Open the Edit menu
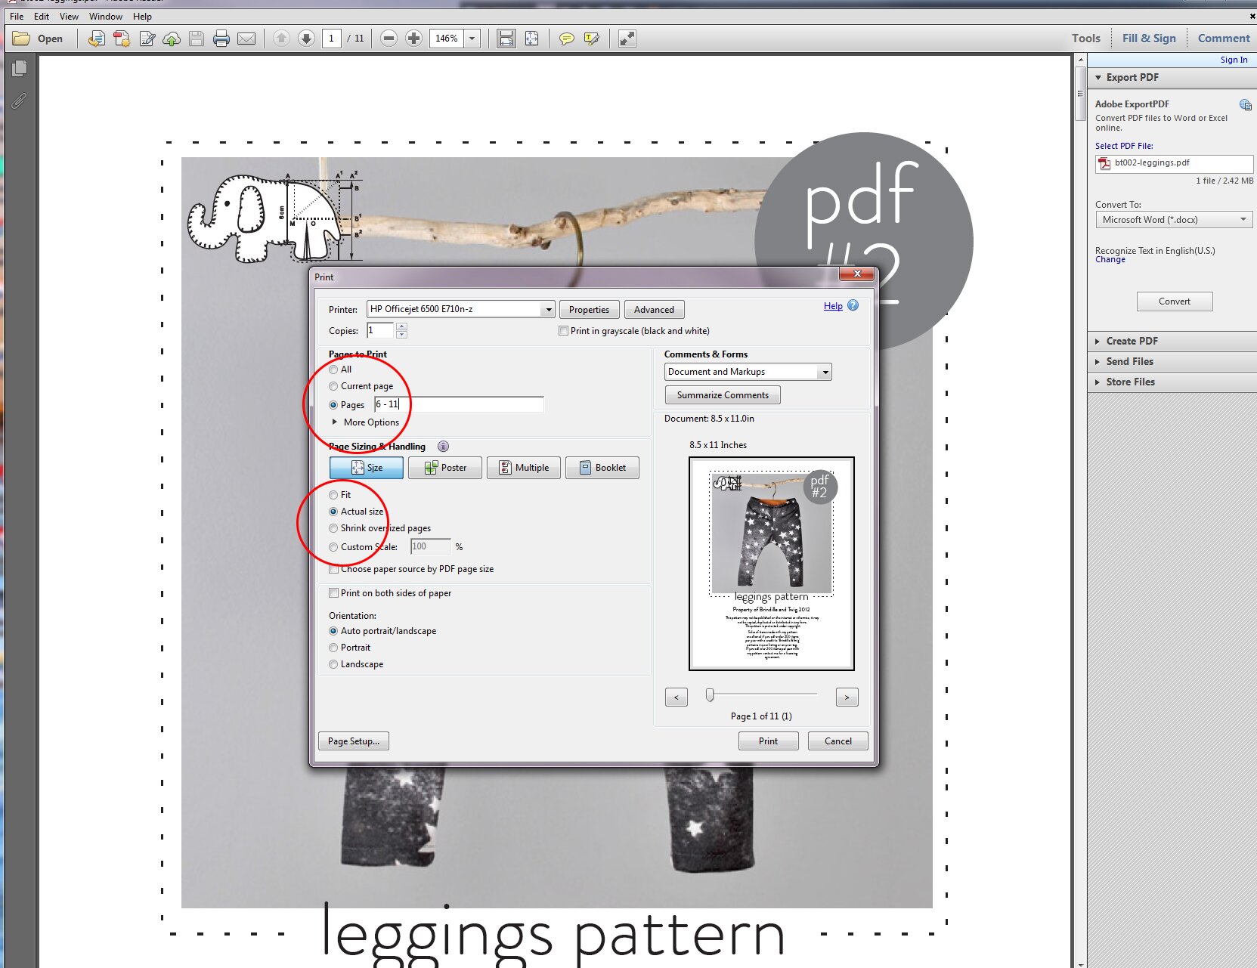The image size is (1257, 968). coord(42,16)
